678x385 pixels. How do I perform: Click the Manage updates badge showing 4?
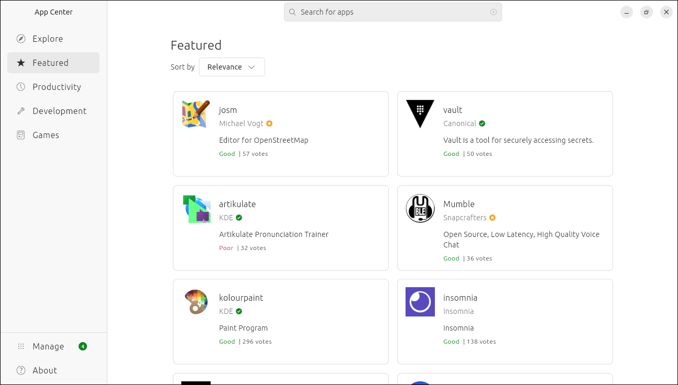(83, 346)
